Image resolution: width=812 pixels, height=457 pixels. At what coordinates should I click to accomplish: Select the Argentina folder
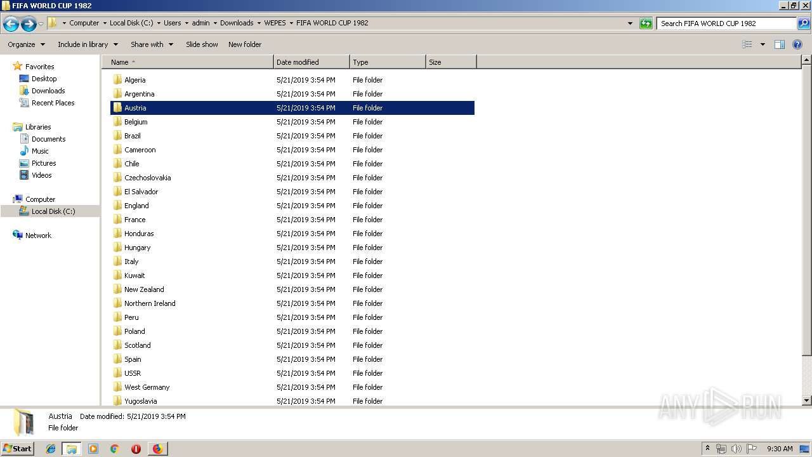pos(292,94)
